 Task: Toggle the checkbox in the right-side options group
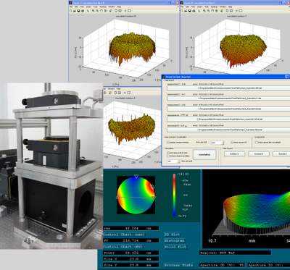[257, 143]
